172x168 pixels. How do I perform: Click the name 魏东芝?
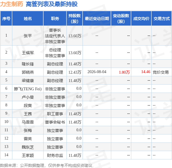pos(28,147)
